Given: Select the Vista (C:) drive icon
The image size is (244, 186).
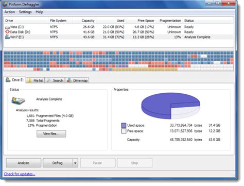Looking at the screenshot, I should pos(7,27).
